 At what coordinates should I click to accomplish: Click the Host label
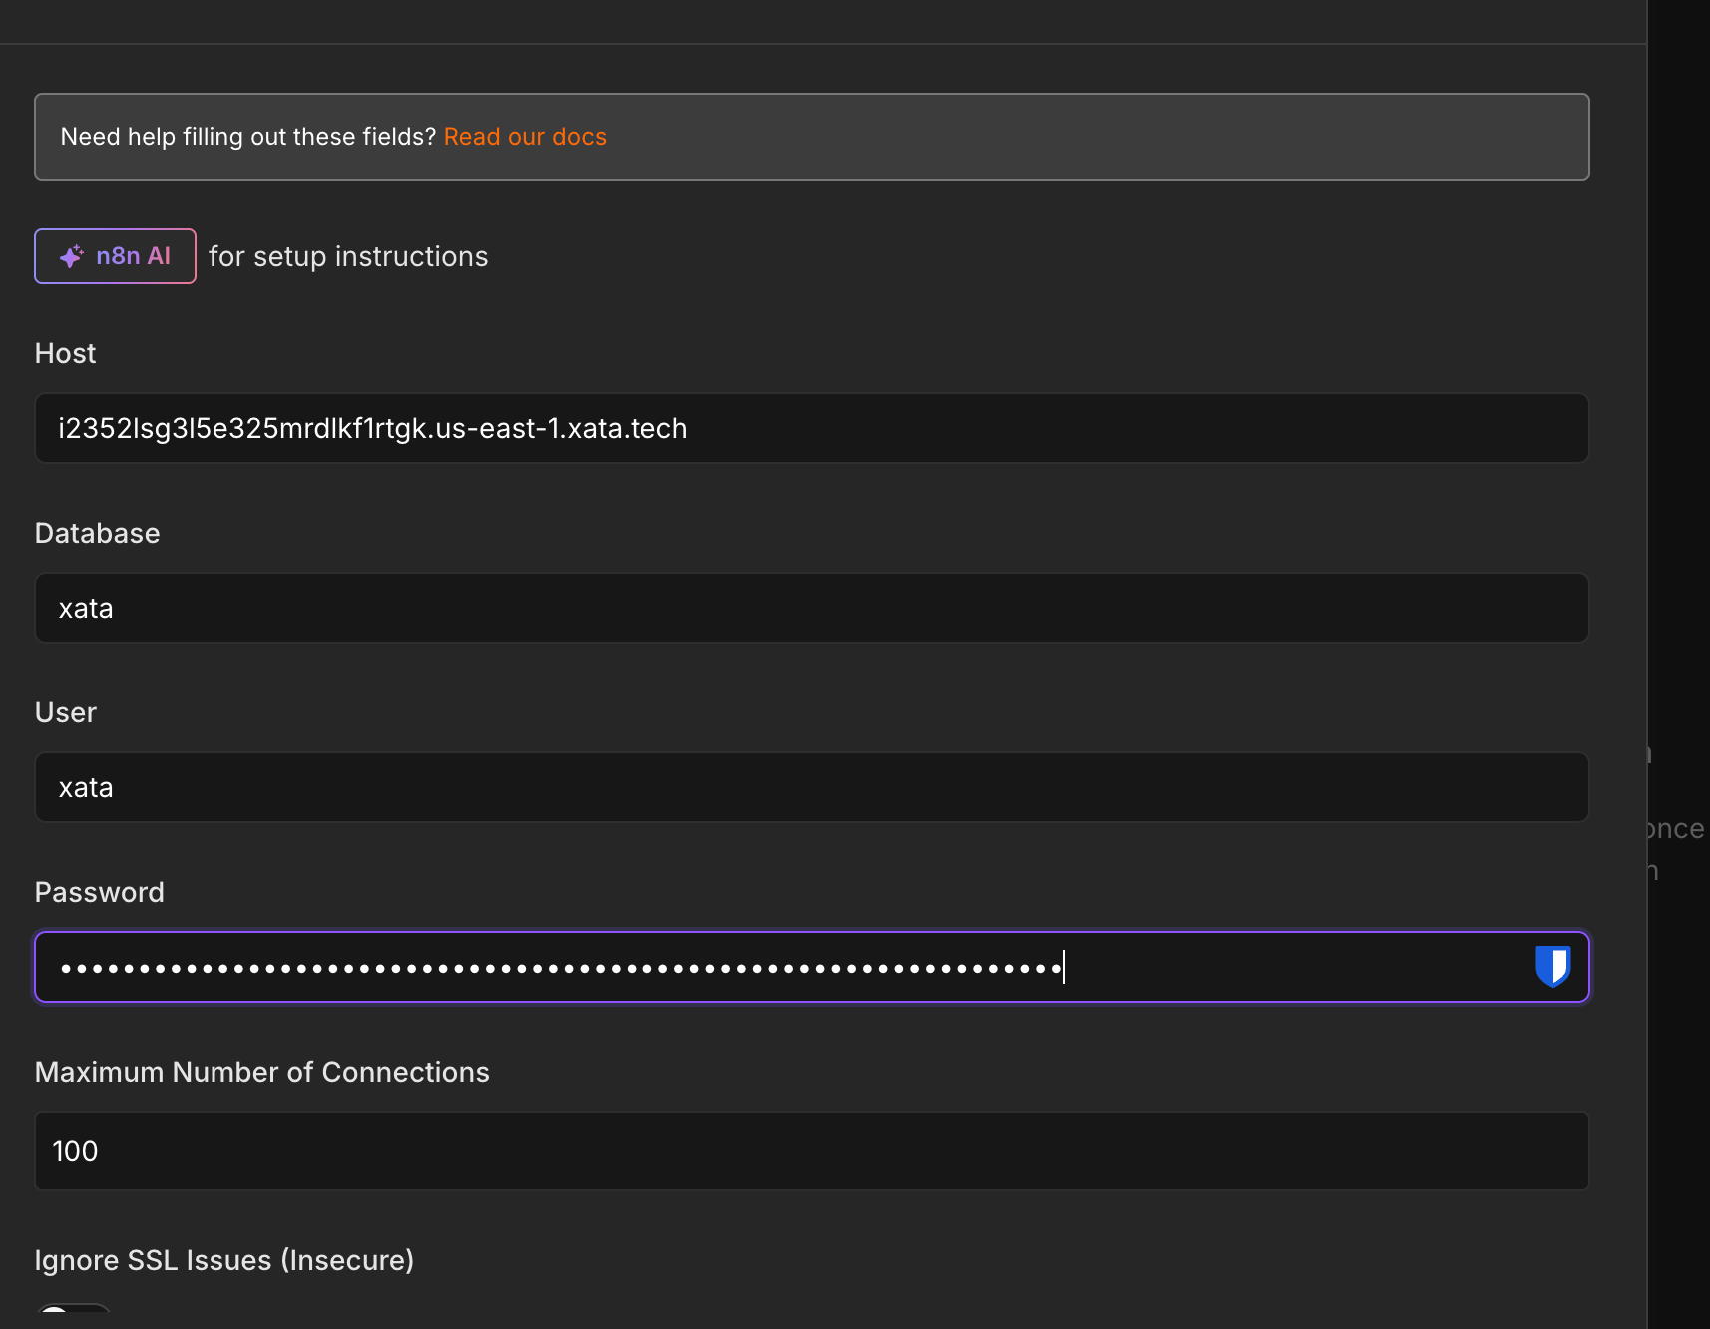(x=66, y=353)
